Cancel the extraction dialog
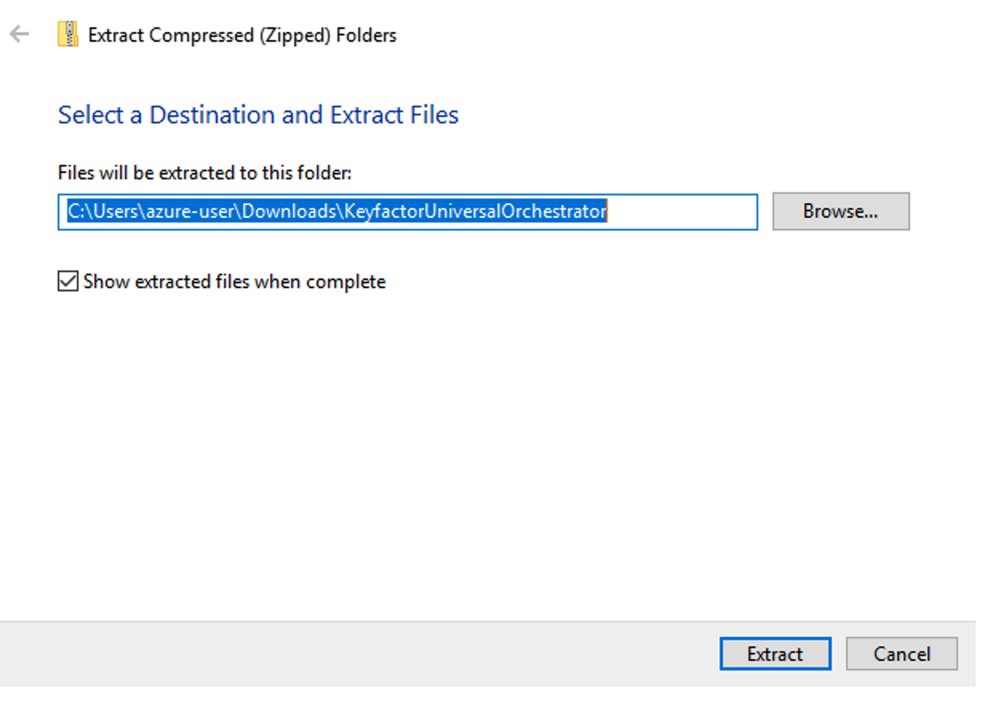This screenshot has width=995, height=701. point(901,654)
